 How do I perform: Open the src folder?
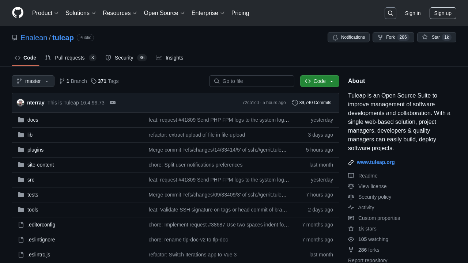[31, 180]
